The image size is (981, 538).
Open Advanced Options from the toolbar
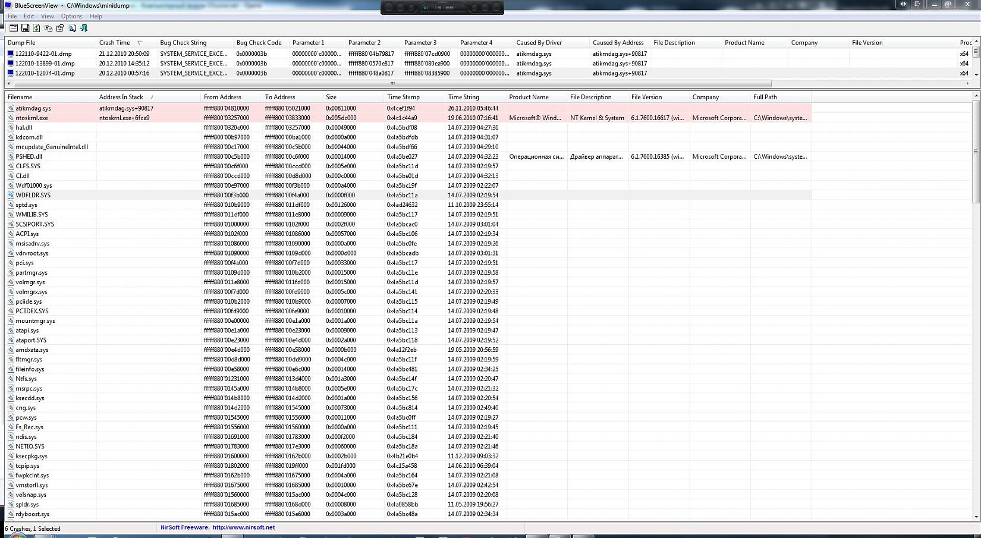click(13, 28)
